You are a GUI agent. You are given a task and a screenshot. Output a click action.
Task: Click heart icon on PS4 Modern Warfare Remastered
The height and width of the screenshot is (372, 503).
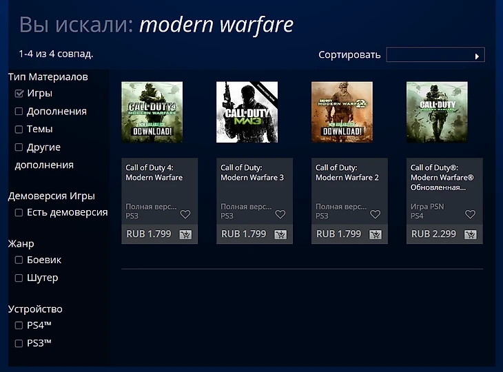[470, 214]
